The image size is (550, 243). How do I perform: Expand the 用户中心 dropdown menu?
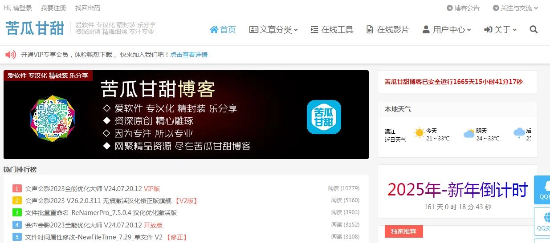coord(446,30)
